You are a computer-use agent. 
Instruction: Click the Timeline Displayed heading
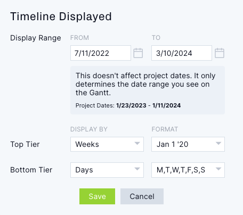(61, 16)
